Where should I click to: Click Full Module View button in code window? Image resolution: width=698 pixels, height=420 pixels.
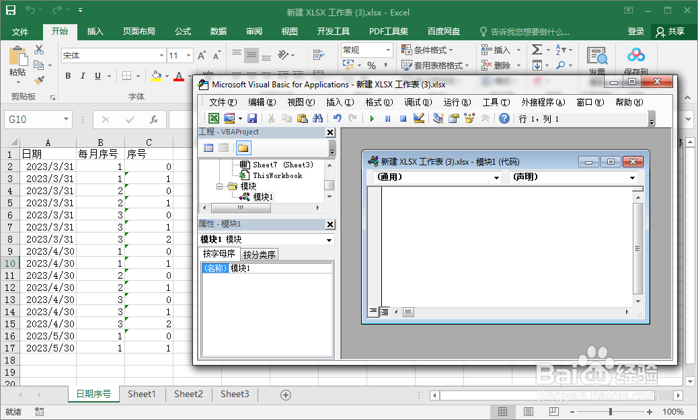point(384,312)
